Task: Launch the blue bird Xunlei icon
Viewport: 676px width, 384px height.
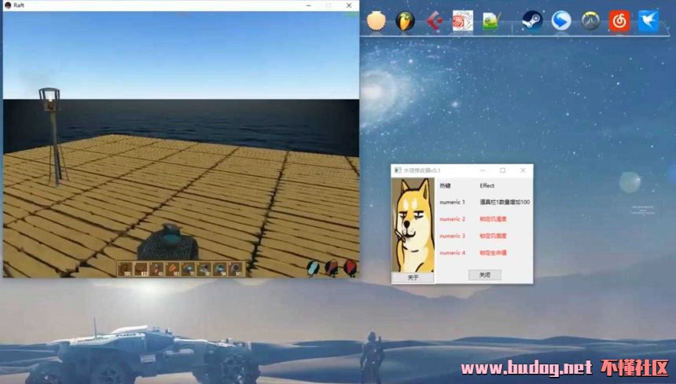Action: click(x=648, y=21)
